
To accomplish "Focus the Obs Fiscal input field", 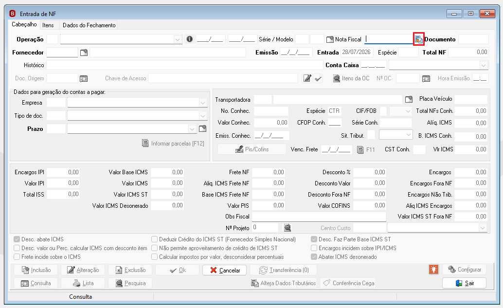I will point(319,217).
